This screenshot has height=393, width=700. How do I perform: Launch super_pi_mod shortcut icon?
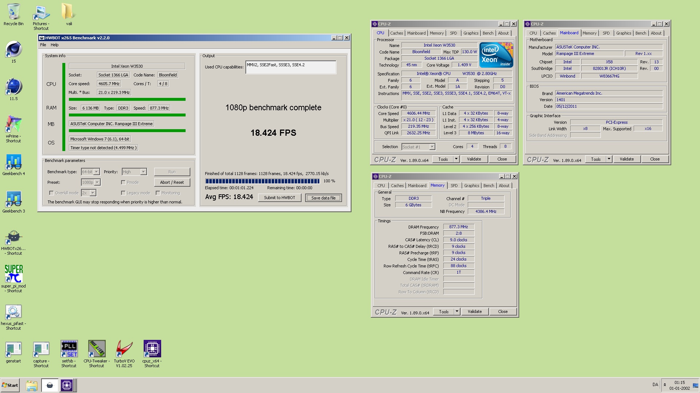[x=13, y=279]
